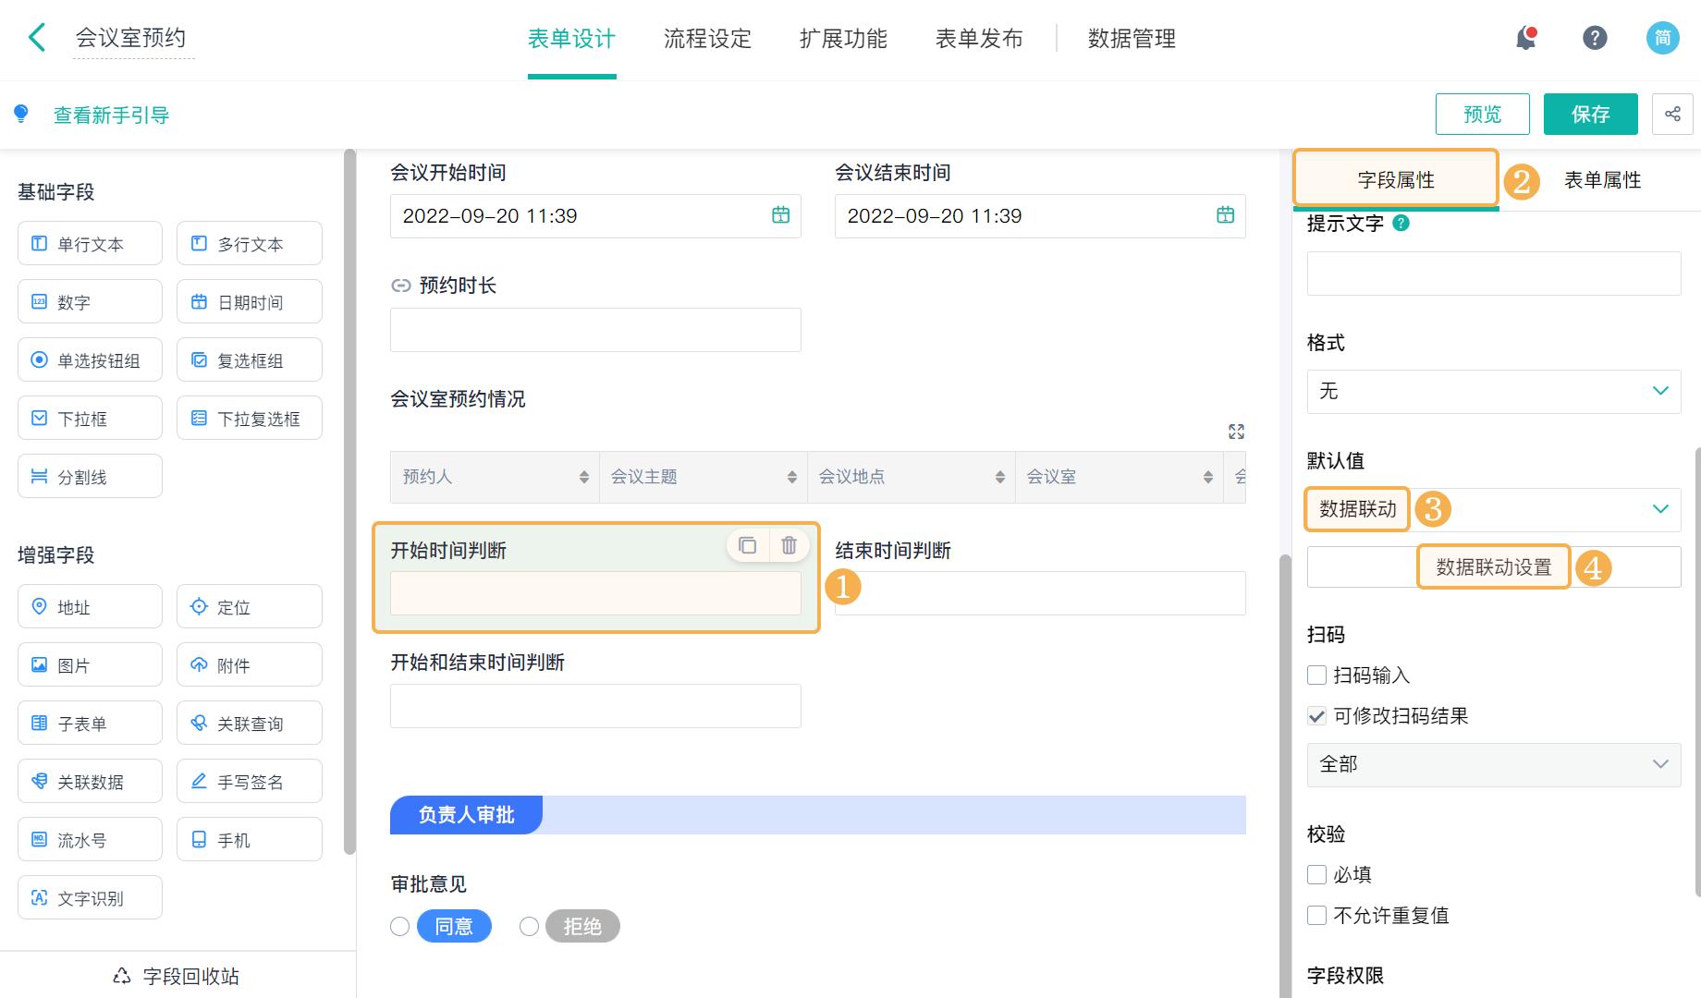Image resolution: width=1701 pixels, height=998 pixels.
Task: Add a 单行文本 field from the sidebar
Action: tap(89, 243)
